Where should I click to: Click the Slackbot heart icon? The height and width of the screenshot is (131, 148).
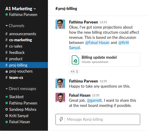(7, 97)
